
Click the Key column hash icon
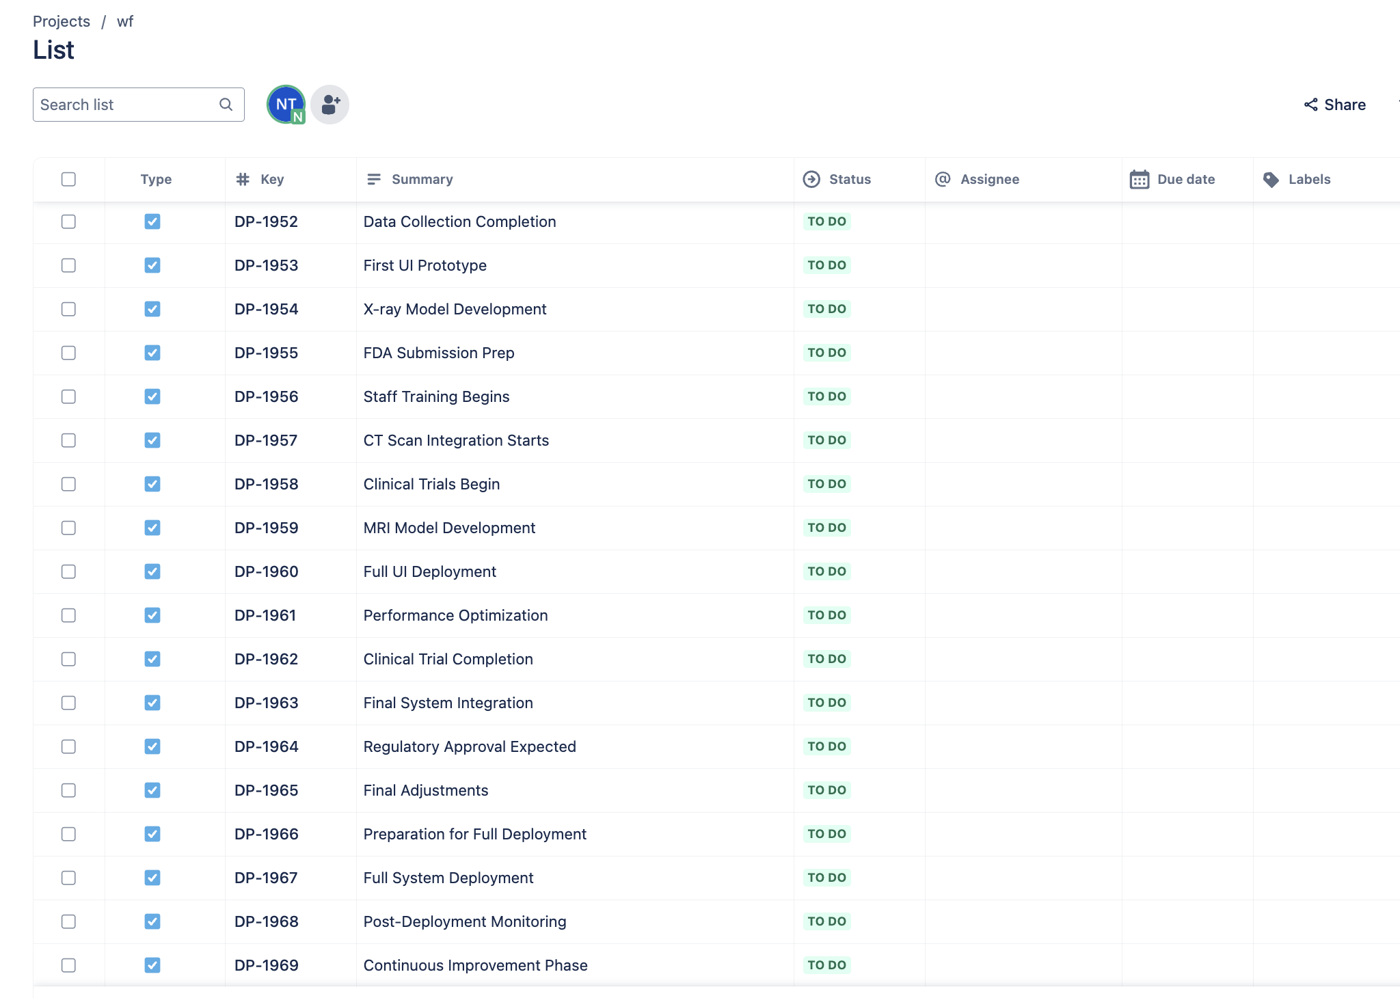click(x=242, y=179)
